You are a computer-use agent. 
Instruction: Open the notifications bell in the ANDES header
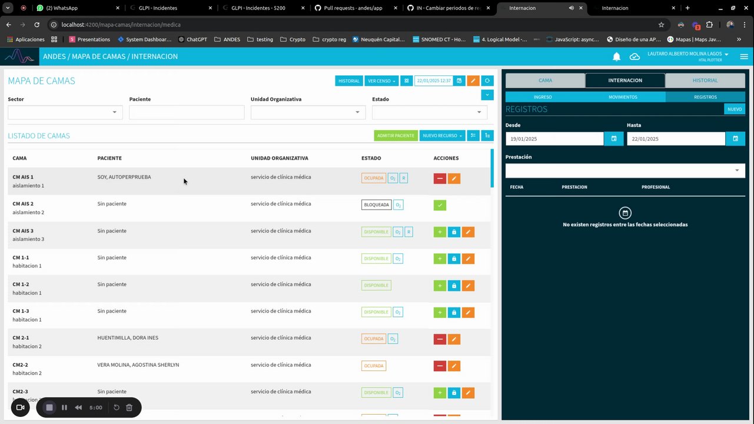click(x=616, y=57)
